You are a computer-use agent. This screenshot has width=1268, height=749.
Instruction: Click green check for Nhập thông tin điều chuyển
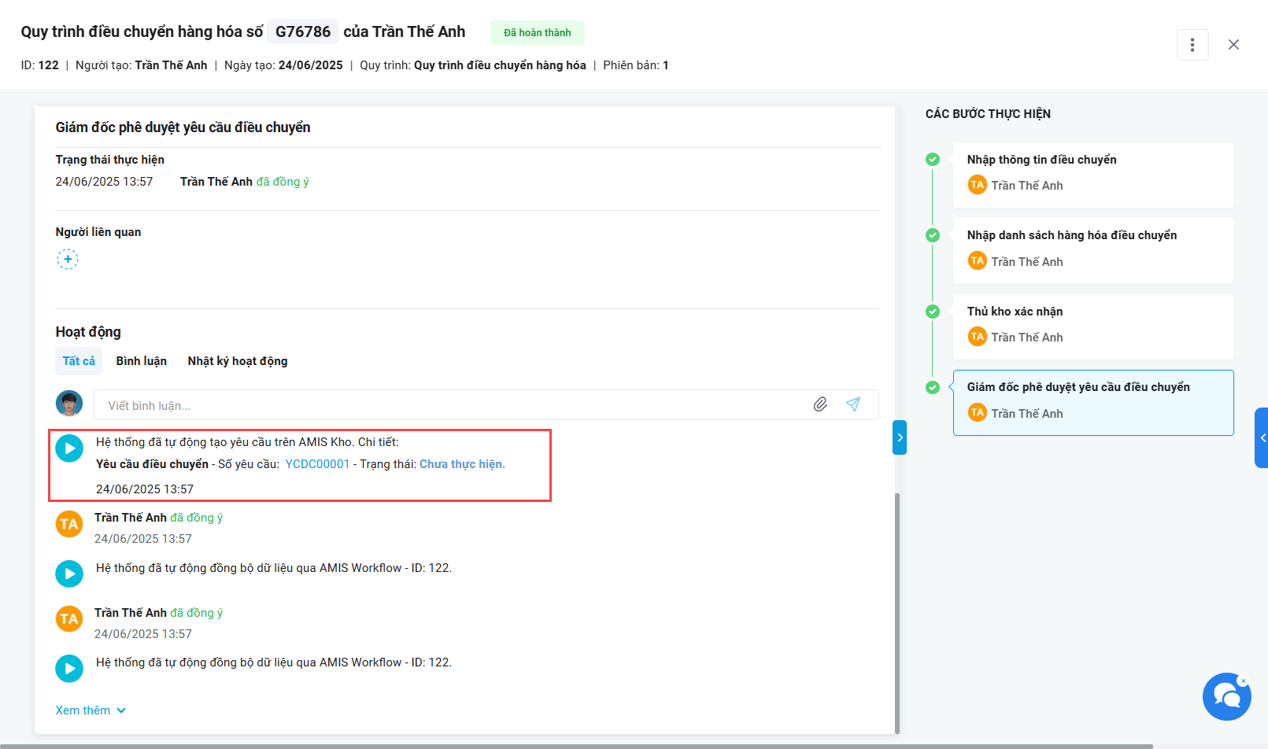point(933,160)
